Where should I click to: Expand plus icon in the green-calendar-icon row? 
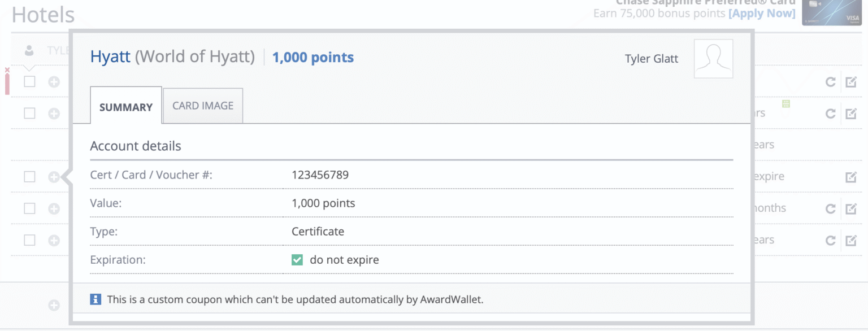(x=54, y=114)
